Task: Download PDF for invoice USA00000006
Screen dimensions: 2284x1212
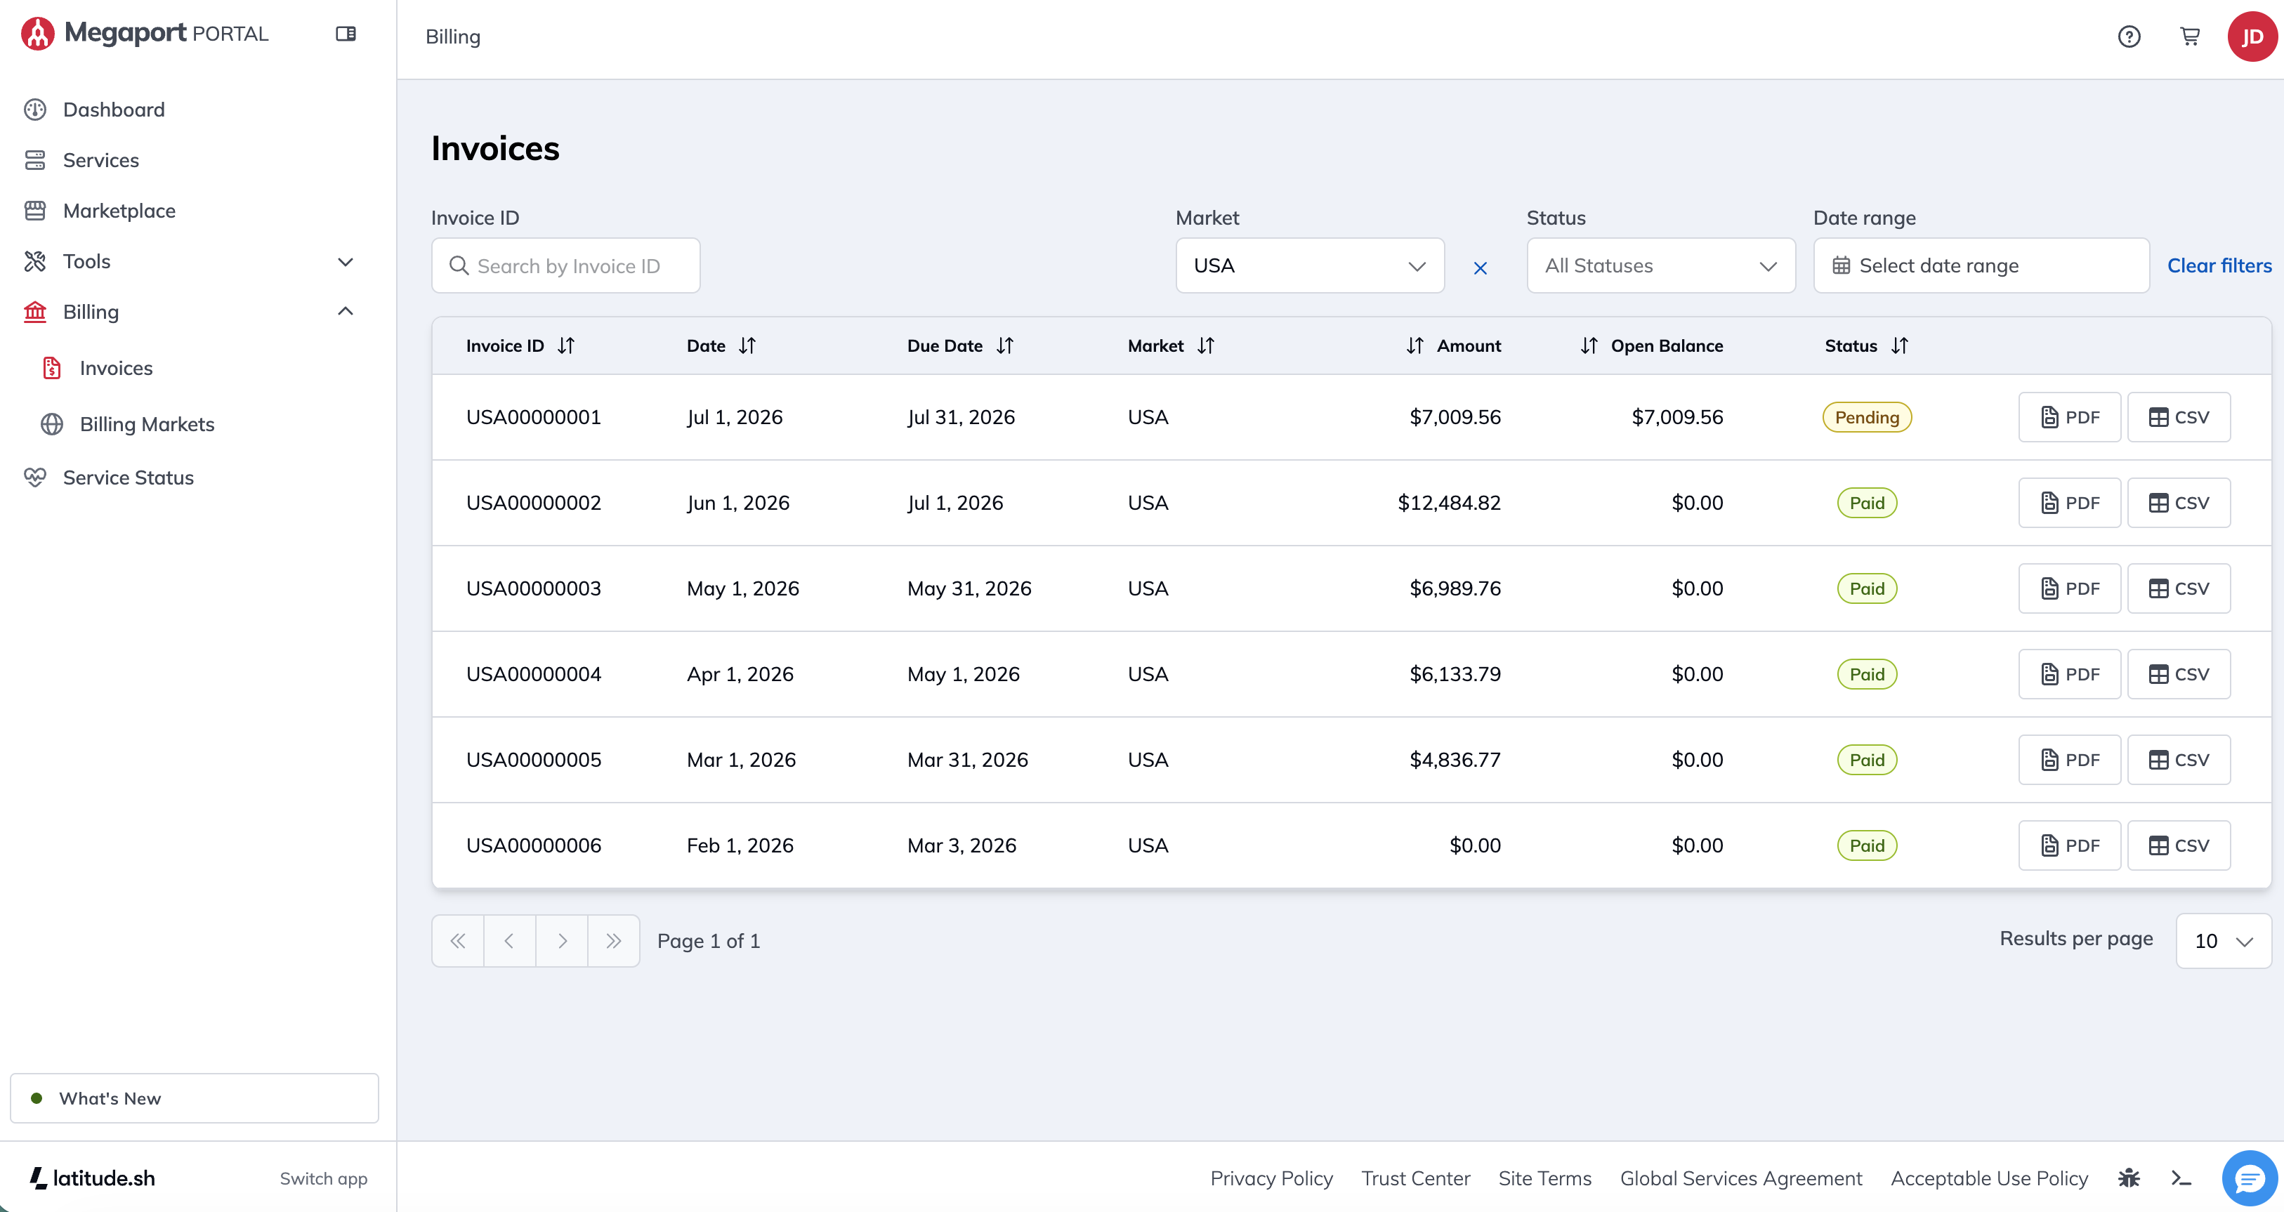Action: coord(2069,846)
